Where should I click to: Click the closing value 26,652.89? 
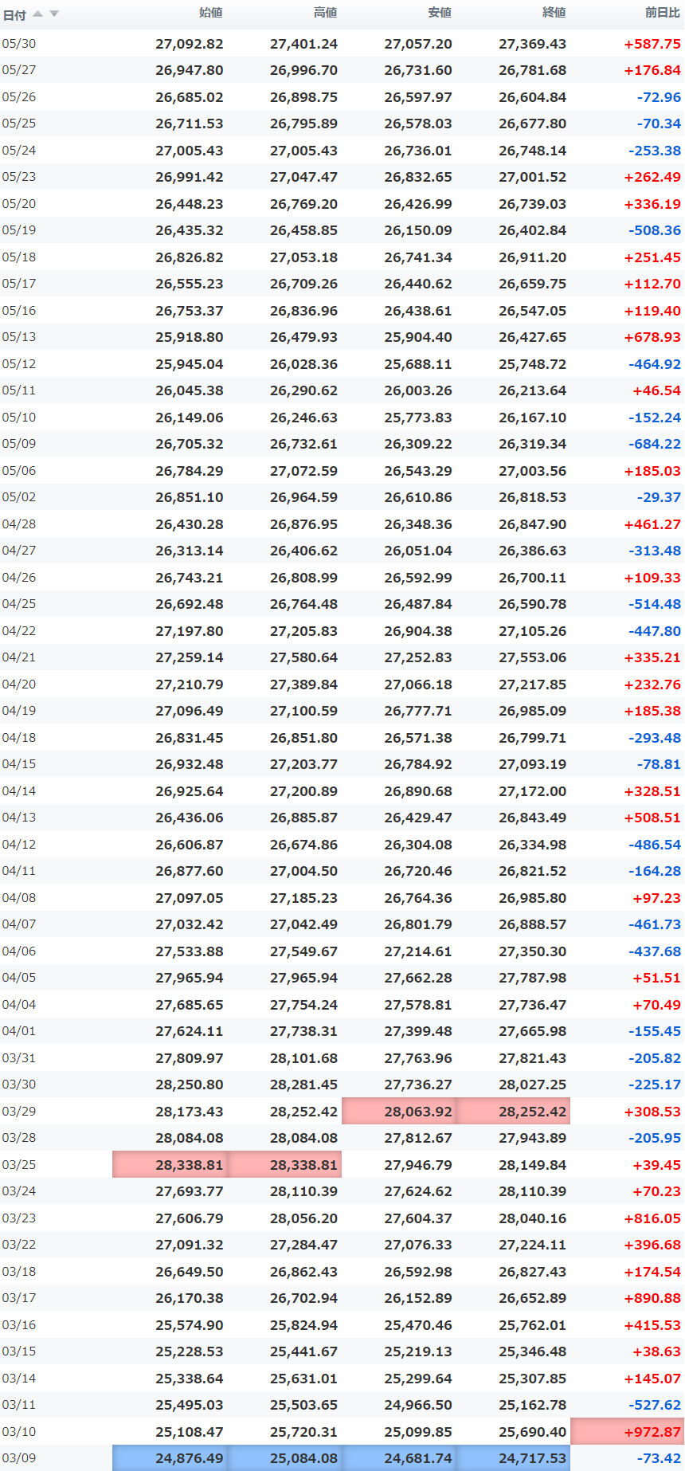click(x=533, y=1298)
